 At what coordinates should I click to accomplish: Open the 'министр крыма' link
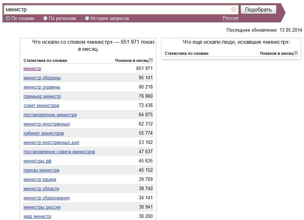[x=40, y=179]
